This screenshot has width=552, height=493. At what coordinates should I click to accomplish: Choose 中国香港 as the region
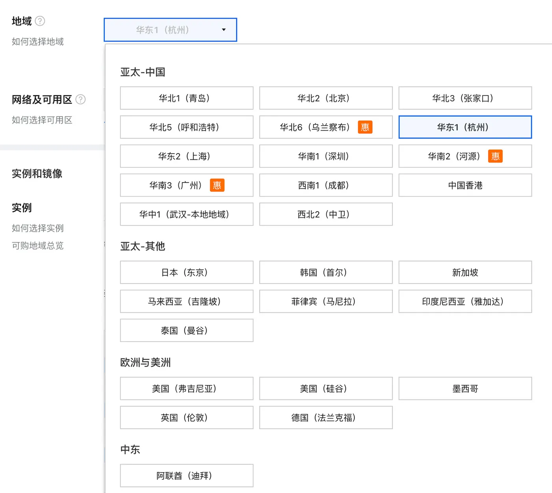point(465,185)
